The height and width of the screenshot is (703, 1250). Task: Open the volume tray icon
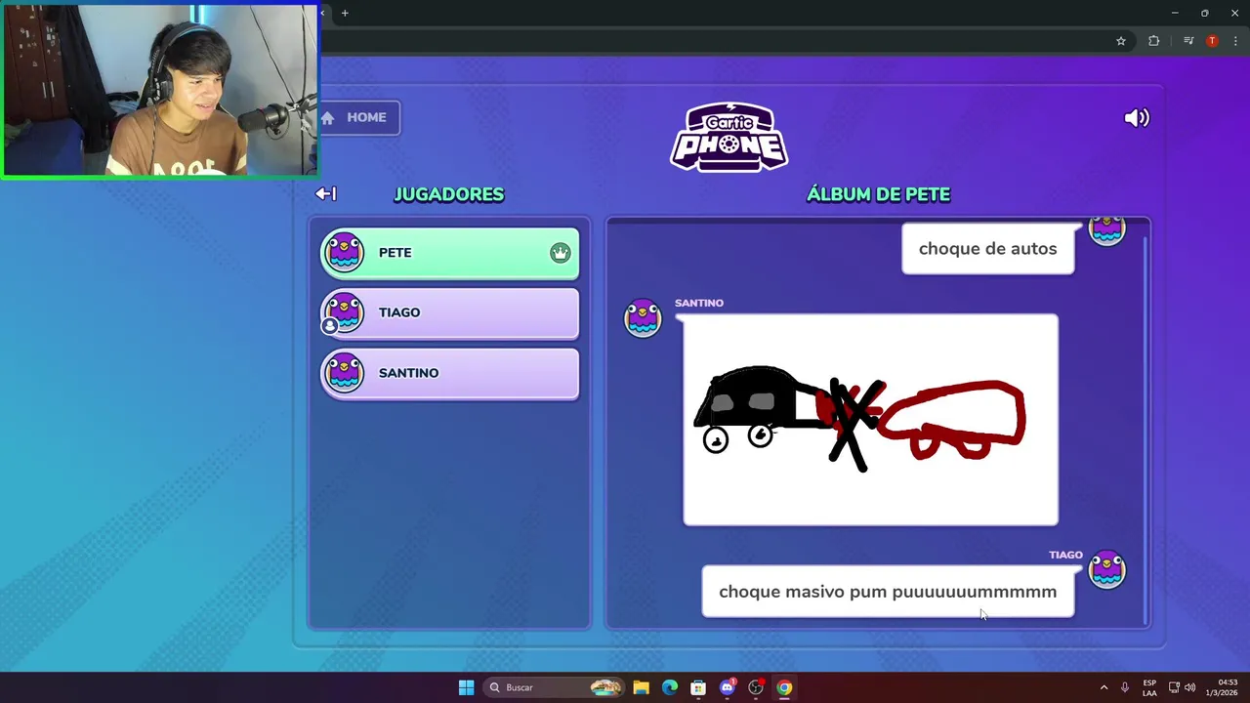[x=1189, y=687]
